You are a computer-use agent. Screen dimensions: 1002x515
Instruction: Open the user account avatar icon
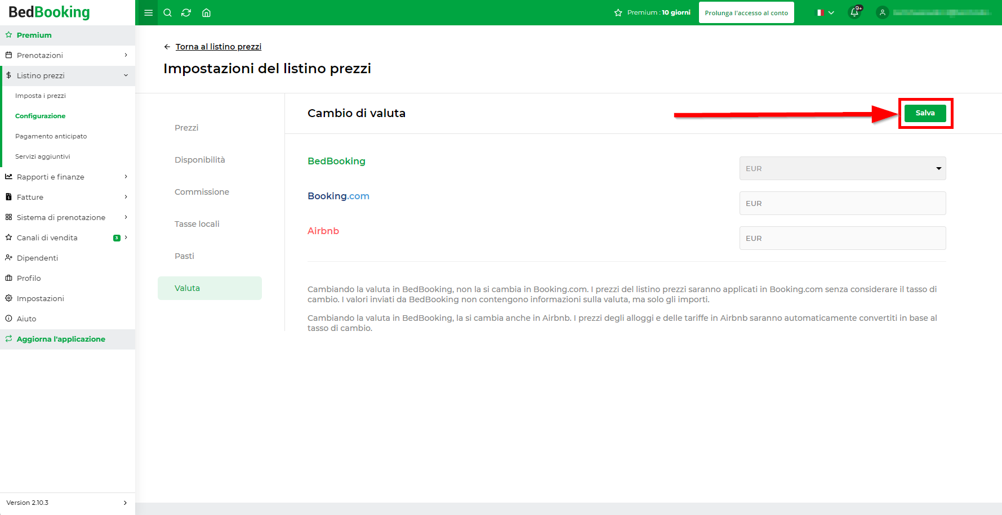click(x=883, y=12)
